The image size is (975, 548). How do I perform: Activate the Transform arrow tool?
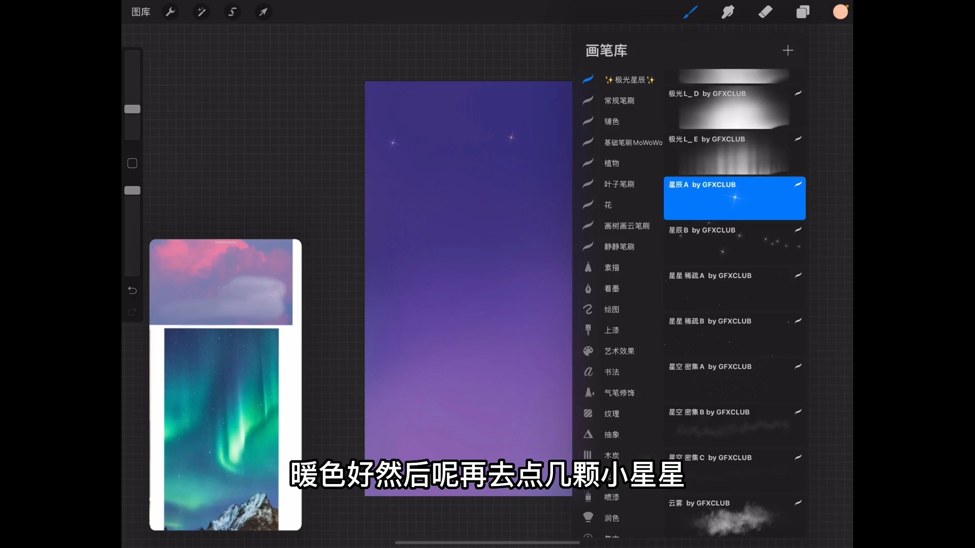(x=263, y=12)
